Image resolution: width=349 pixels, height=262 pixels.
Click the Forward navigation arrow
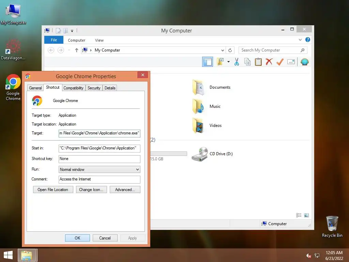pos(61,50)
